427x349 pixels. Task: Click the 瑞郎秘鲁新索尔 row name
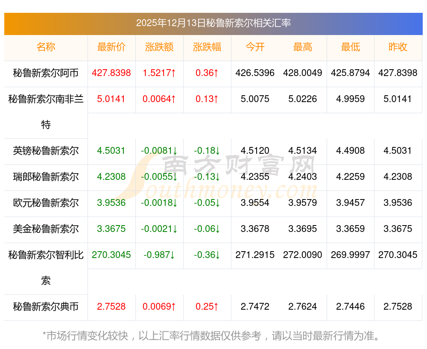coord(46,177)
